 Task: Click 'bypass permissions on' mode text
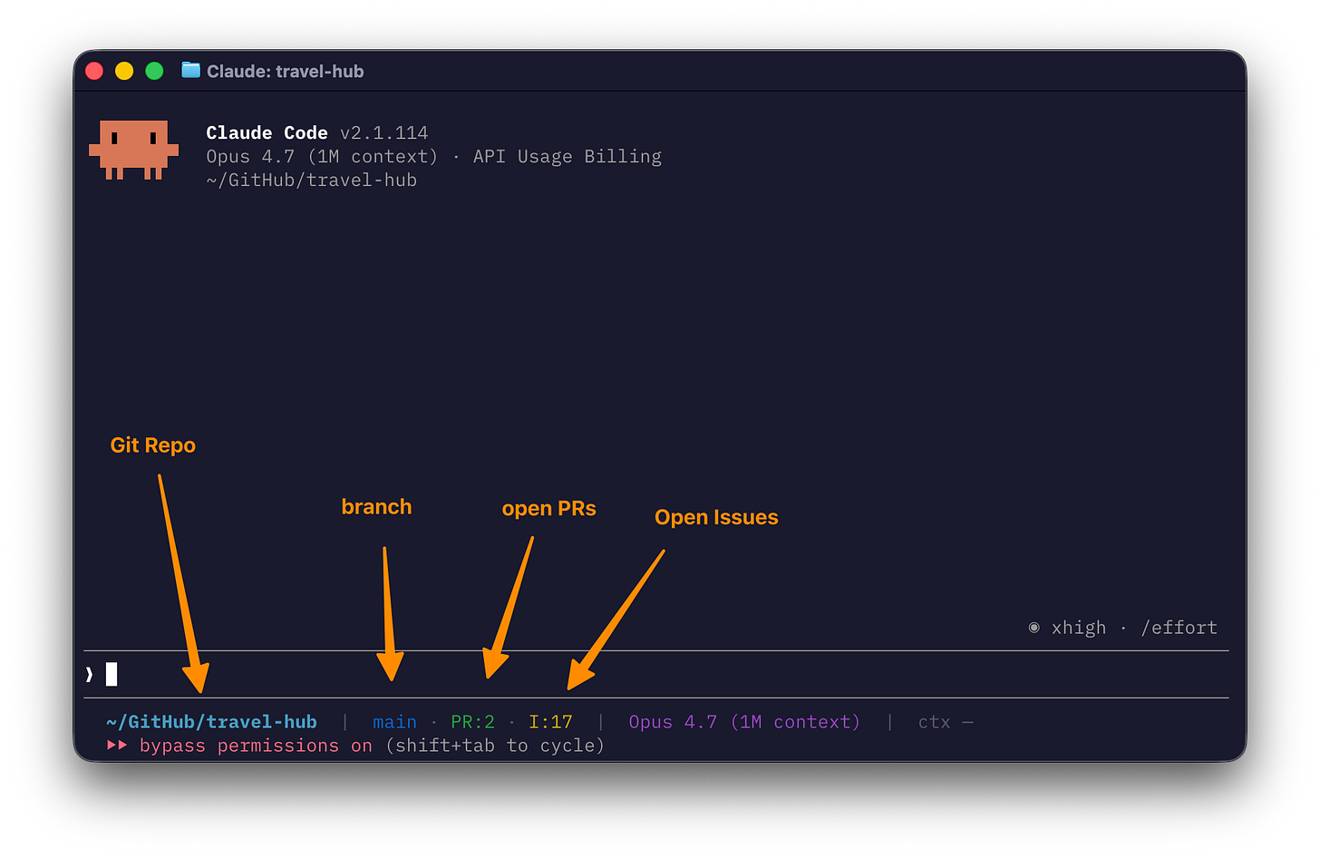(256, 746)
